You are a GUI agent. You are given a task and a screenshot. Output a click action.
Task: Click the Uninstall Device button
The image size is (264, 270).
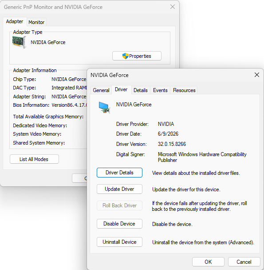click(119, 242)
